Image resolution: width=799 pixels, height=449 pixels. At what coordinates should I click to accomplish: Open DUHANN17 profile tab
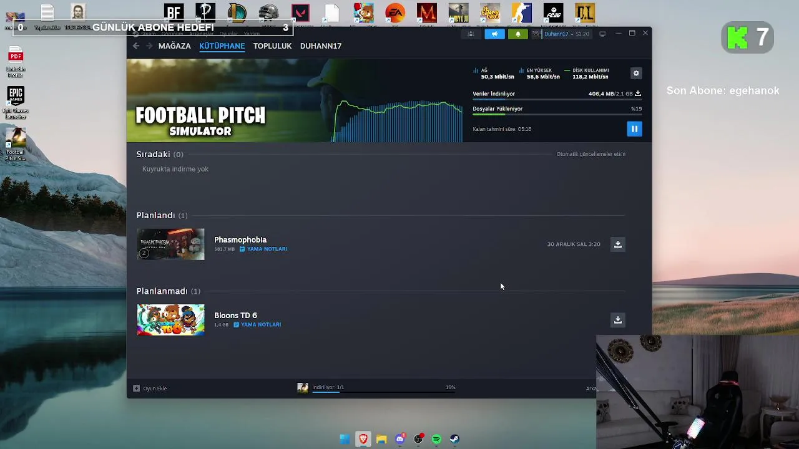[320, 46]
